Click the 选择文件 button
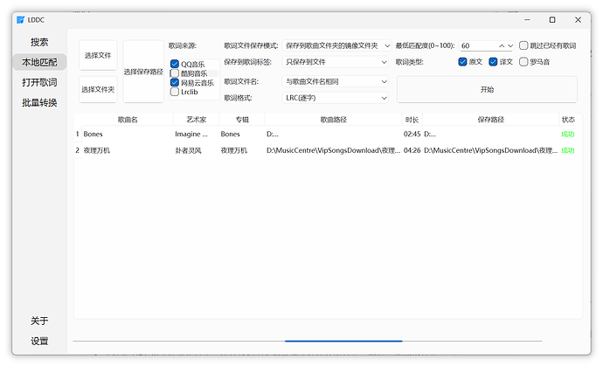The width and height of the screenshot is (603, 366). 98,55
